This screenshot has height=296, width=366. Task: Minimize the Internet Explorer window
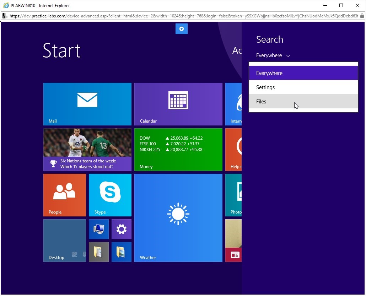pos(325,5)
